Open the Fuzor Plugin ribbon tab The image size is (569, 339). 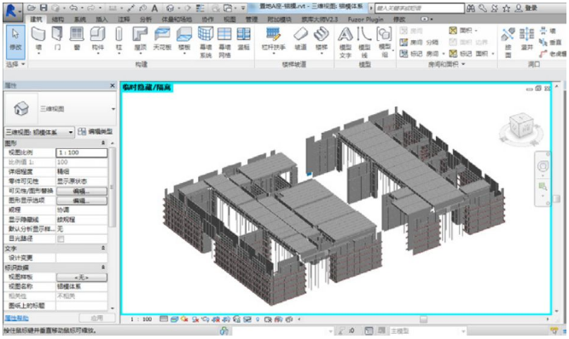[x=365, y=20]
